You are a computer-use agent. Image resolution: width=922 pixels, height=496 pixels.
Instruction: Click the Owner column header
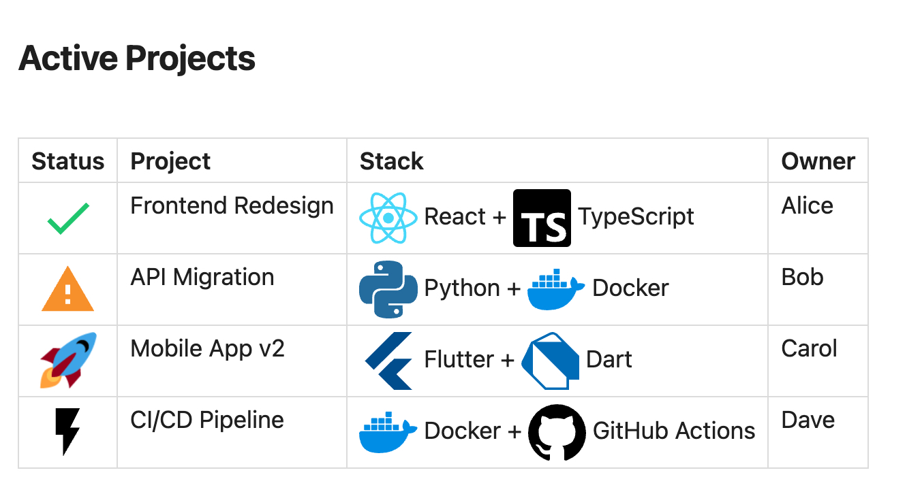coord(818,161)
